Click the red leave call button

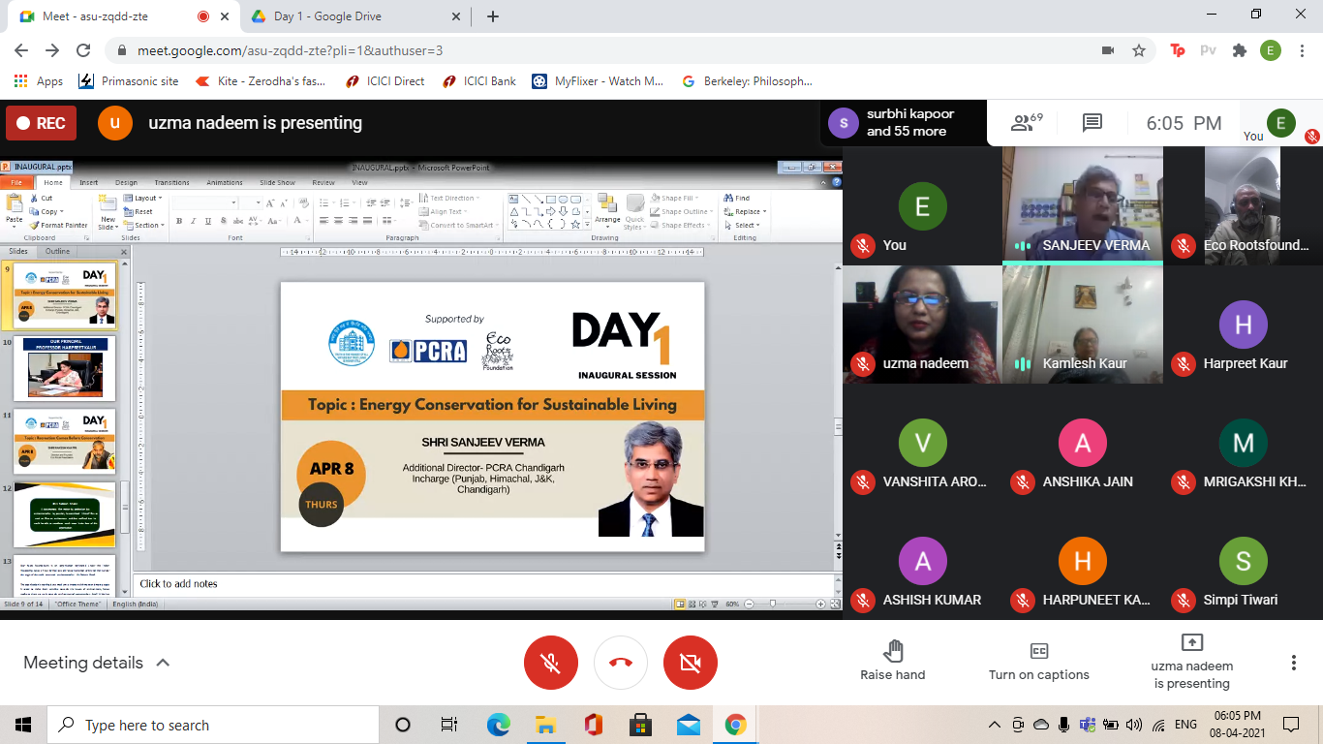[621, 663]
